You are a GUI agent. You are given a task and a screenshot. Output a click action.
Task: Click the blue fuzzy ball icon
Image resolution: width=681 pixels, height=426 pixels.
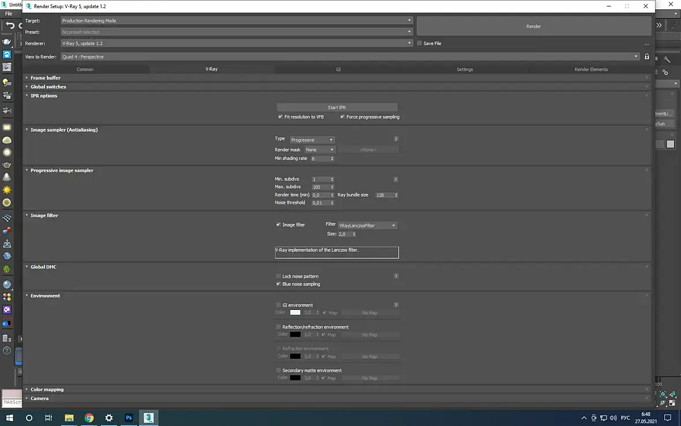[x=7, y=256]
